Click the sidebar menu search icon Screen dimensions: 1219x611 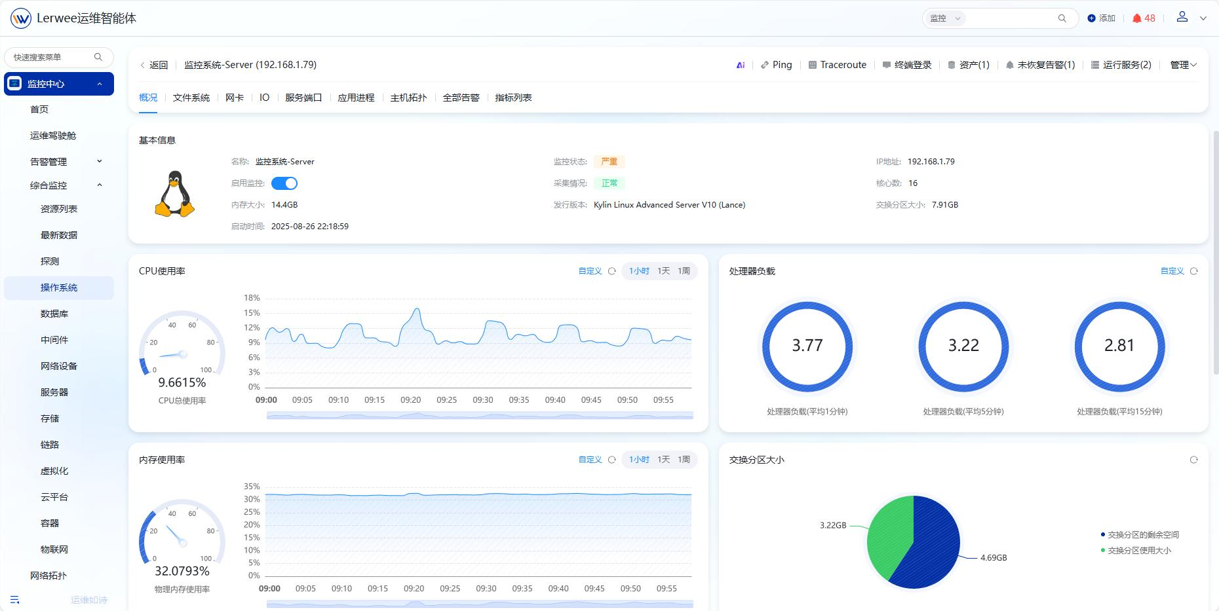point(98,57)
